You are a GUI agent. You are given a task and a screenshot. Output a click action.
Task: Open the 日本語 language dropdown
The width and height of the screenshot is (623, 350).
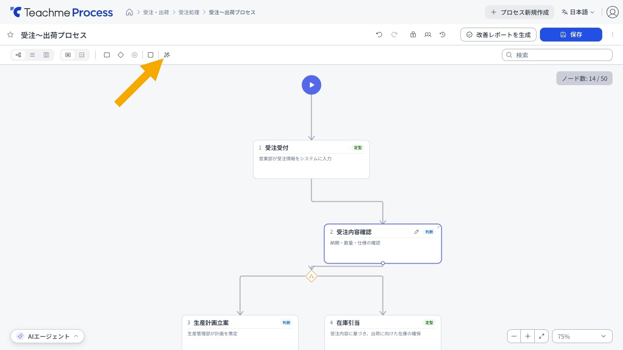578,12
